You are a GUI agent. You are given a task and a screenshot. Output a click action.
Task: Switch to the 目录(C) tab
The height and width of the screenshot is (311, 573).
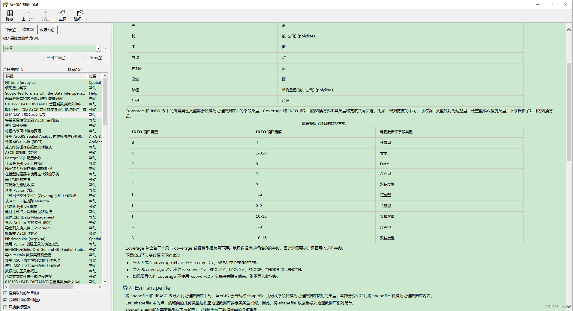(10, 30)
